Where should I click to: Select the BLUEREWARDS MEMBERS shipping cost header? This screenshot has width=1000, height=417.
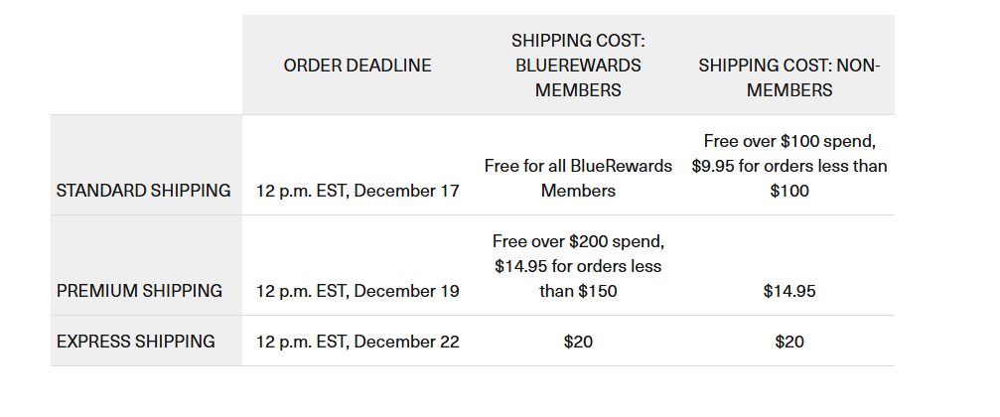pos(577,66)
